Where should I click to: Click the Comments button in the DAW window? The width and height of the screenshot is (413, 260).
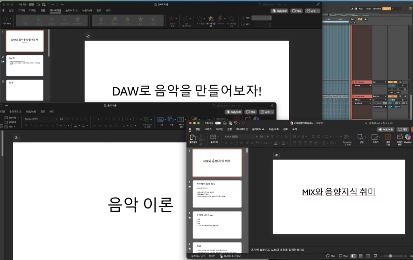pos(296,10)
